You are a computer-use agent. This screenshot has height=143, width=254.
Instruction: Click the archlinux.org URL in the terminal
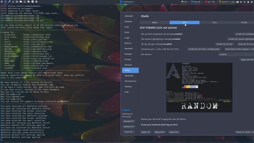click(37, 37)
